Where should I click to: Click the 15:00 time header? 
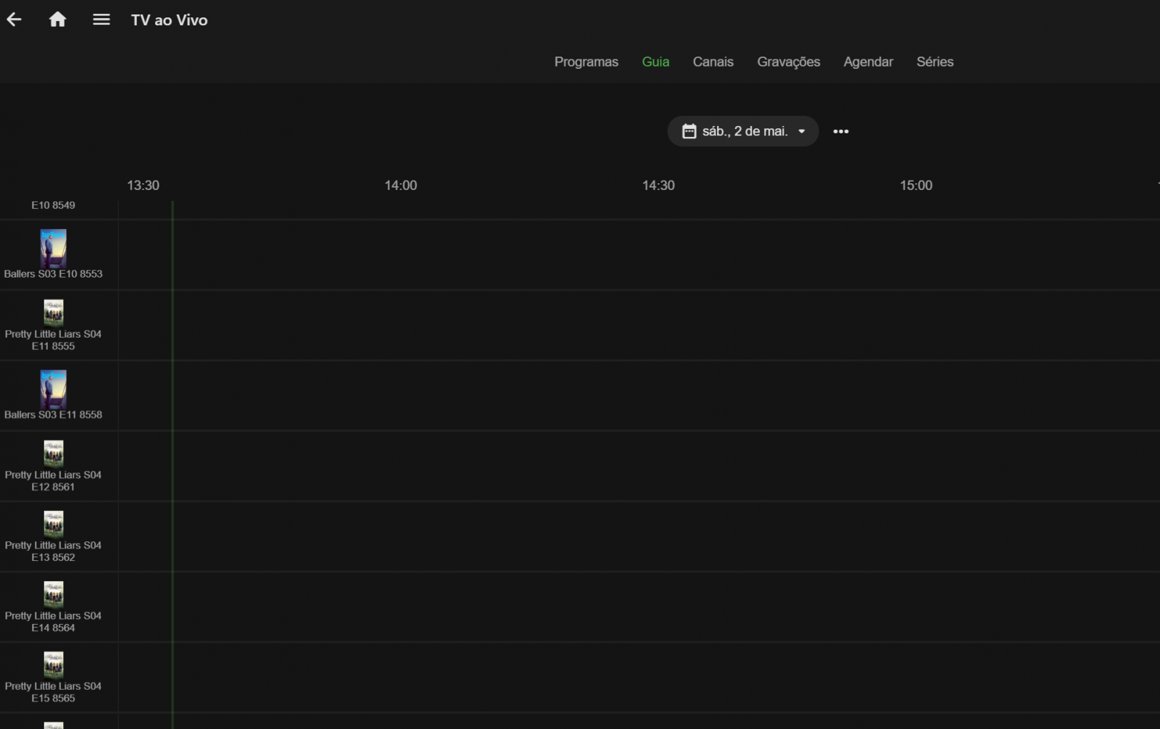(x=916, y=186)
